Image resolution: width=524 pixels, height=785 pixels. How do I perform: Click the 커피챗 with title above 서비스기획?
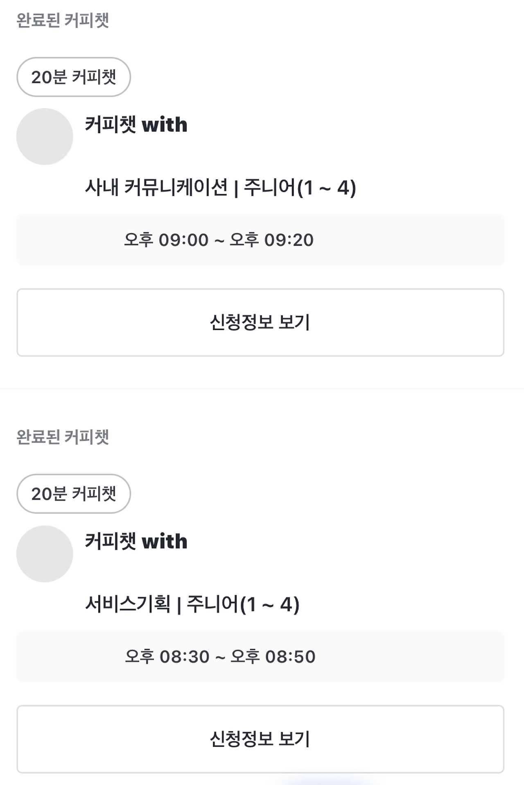click(136, 541)
